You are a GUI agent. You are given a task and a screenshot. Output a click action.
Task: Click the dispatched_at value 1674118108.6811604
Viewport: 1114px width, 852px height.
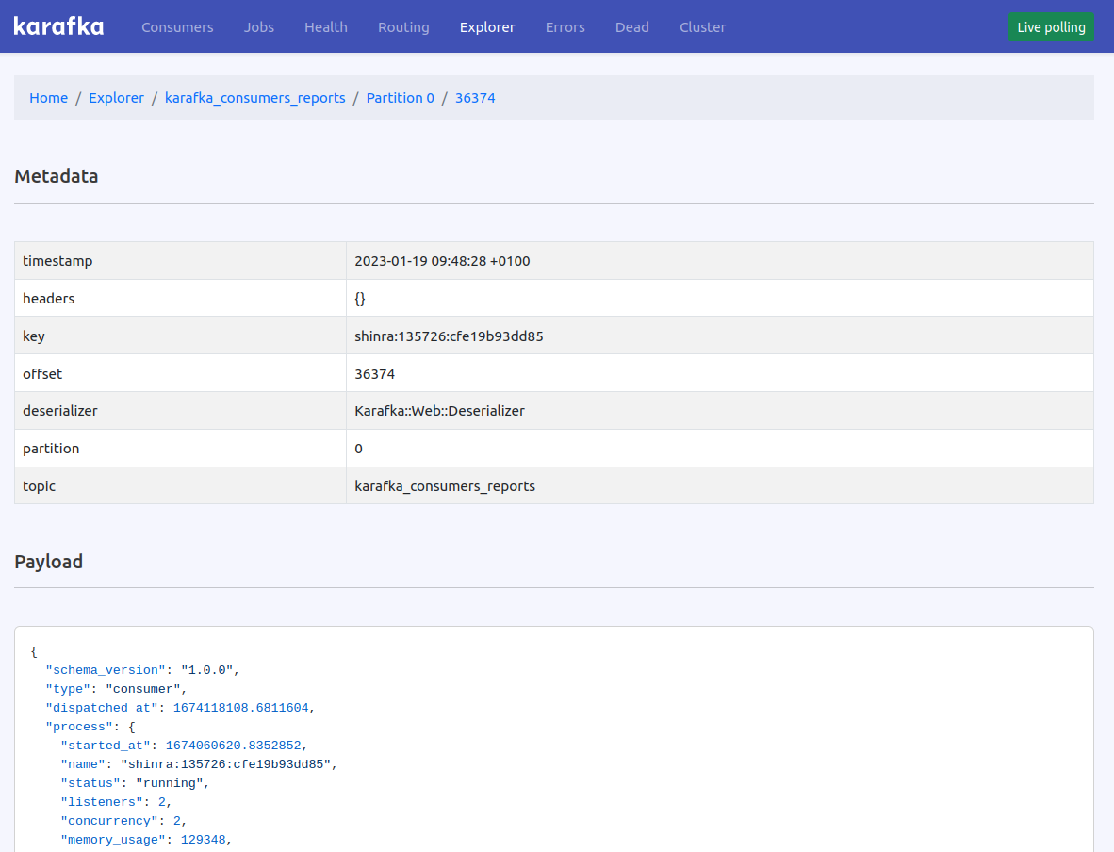(x=241, y=708)
